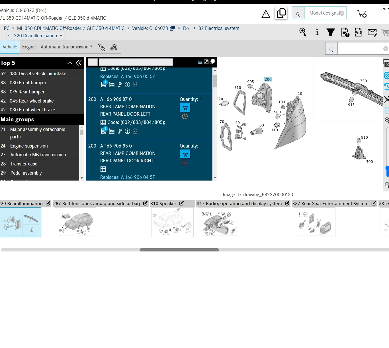Viewport: 389px width, 348px height.
Task: Open the 287 Belt tensioner airbag thumbnail
Action: point(75,222)
